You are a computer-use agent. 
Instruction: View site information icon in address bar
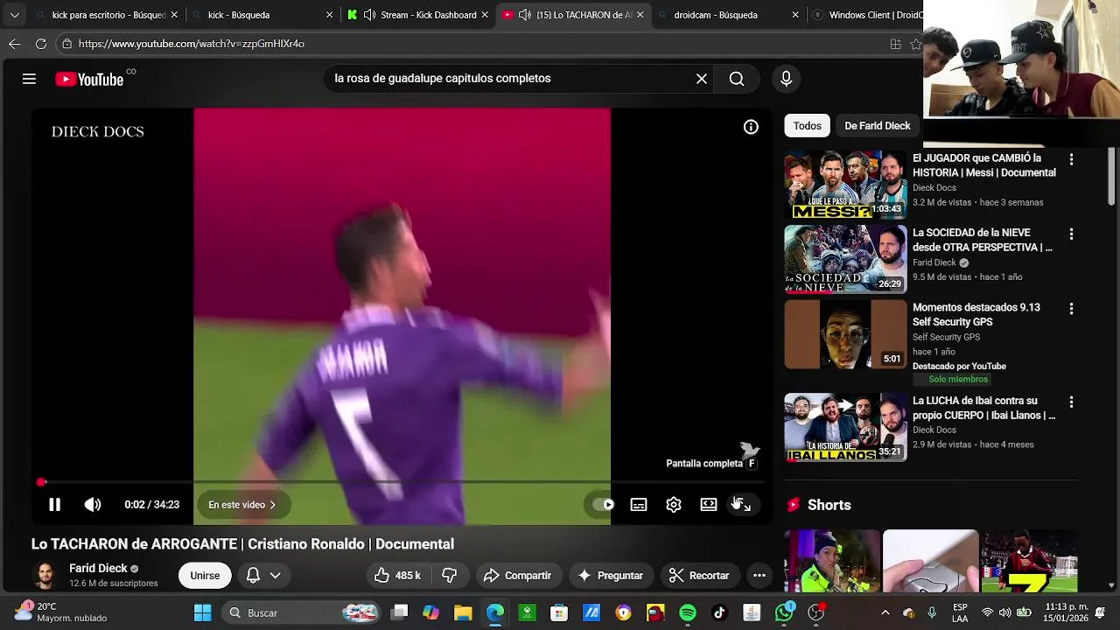click(66, 44)
